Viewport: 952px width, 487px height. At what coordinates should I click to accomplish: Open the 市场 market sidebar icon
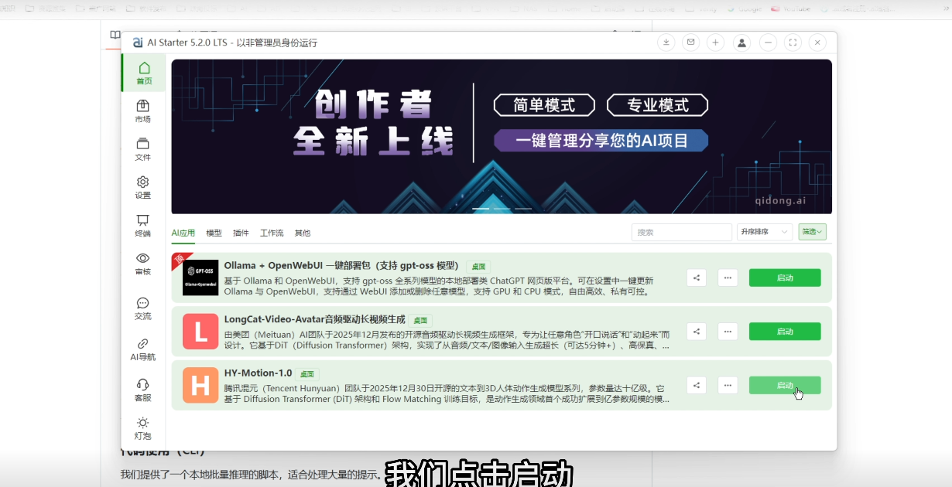tap(142, 111)
